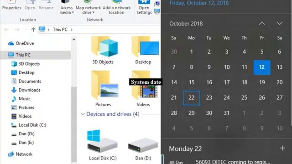The height and width of the screenshot is (164, 292).
Task: Click the Friday, October 12, 2018 date link
Action: pos(199,3)
